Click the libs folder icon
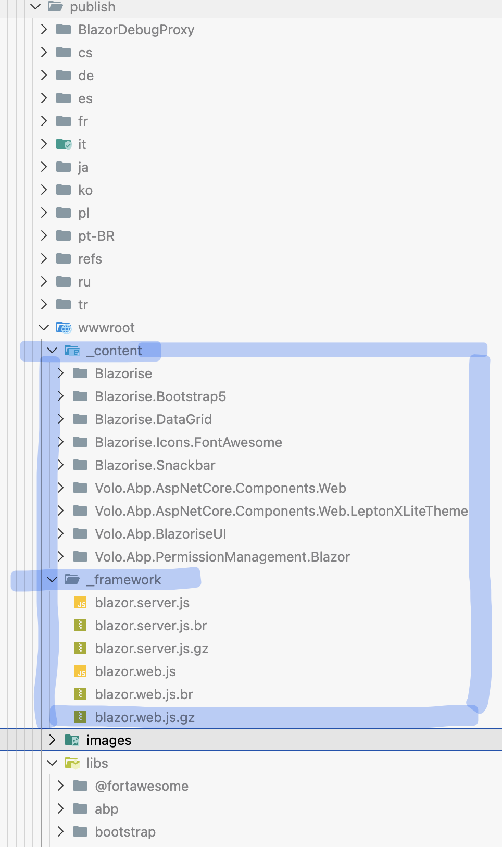This screenshot has height=847, width=502. pos(72,763)
